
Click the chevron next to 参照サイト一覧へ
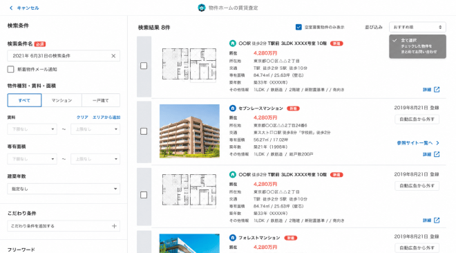point(437,143)
